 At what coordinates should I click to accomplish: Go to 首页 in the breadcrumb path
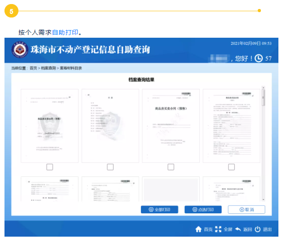(x=33, y=68)
